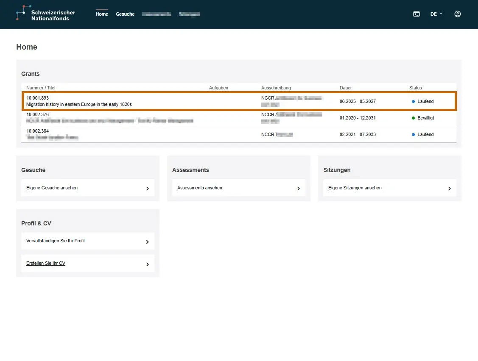Open the Erstellen Sie Ihr CV link
This screenshot has height=361, width=478.
[46, 264]
